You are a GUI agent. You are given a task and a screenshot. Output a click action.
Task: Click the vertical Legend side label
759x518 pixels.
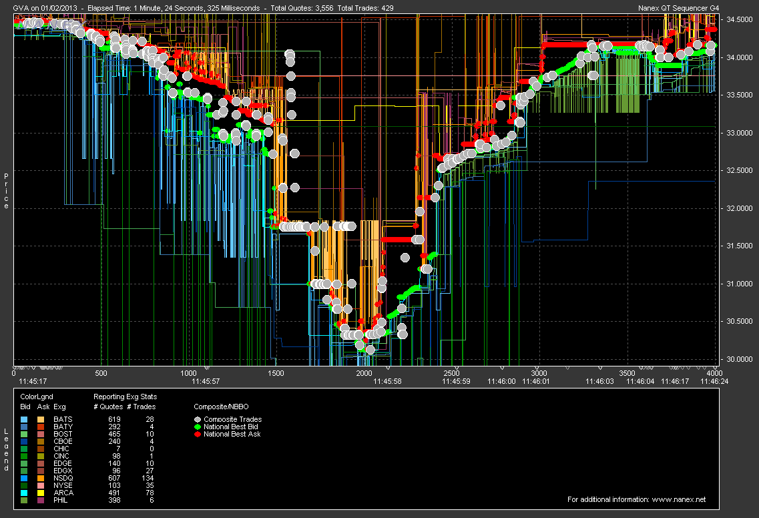(6, 450)
